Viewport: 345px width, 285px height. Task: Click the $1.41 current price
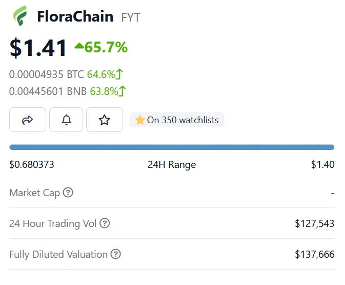(x=38, y=48)
